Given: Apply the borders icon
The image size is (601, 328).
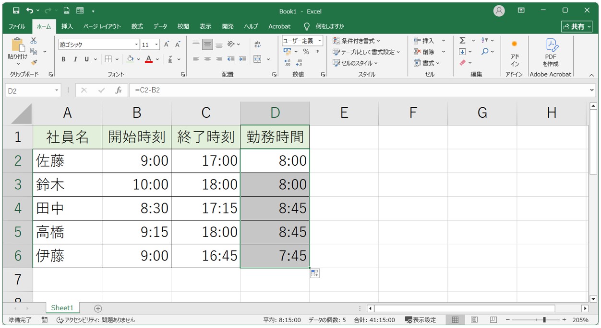Looking at the screenshot, I should (108, 59).
